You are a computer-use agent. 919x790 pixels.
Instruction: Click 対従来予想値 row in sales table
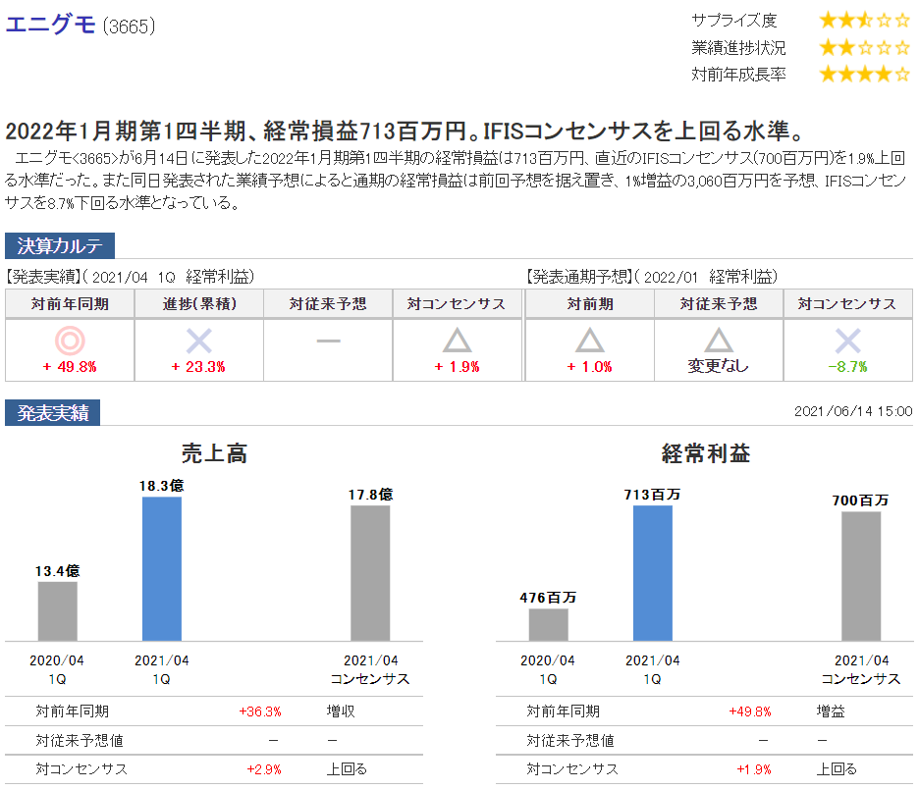(214, 740)
